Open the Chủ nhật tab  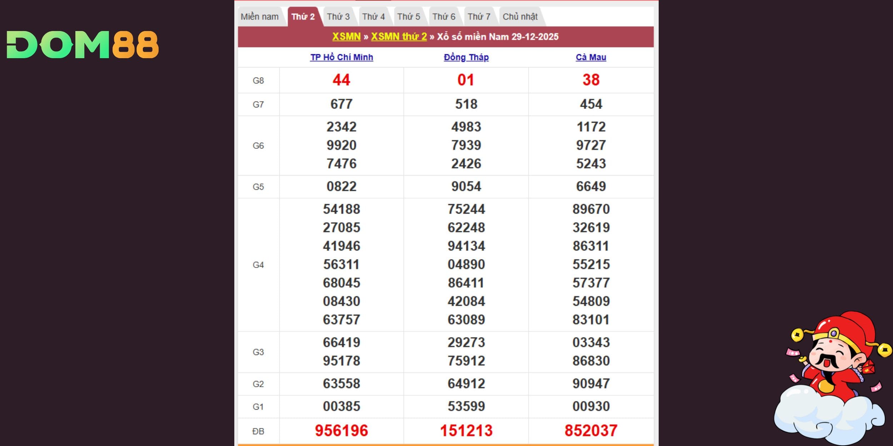pyautogui.click(x=520, y=17)
